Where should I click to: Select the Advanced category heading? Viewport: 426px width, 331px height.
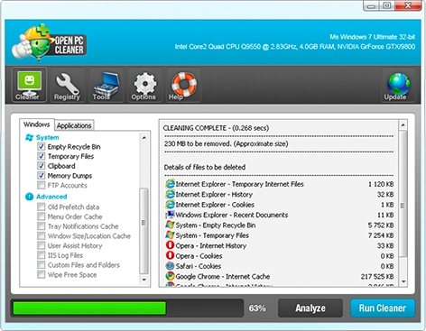click(x=51, y=197)
